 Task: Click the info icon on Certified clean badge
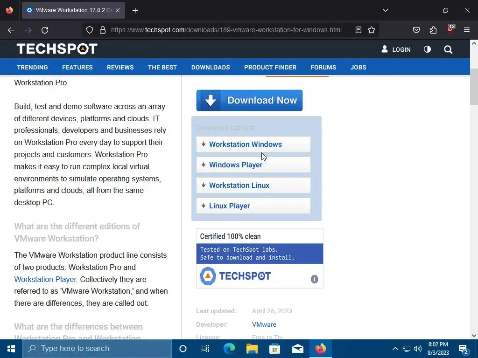pyautogui.click(x=314, y=279)
